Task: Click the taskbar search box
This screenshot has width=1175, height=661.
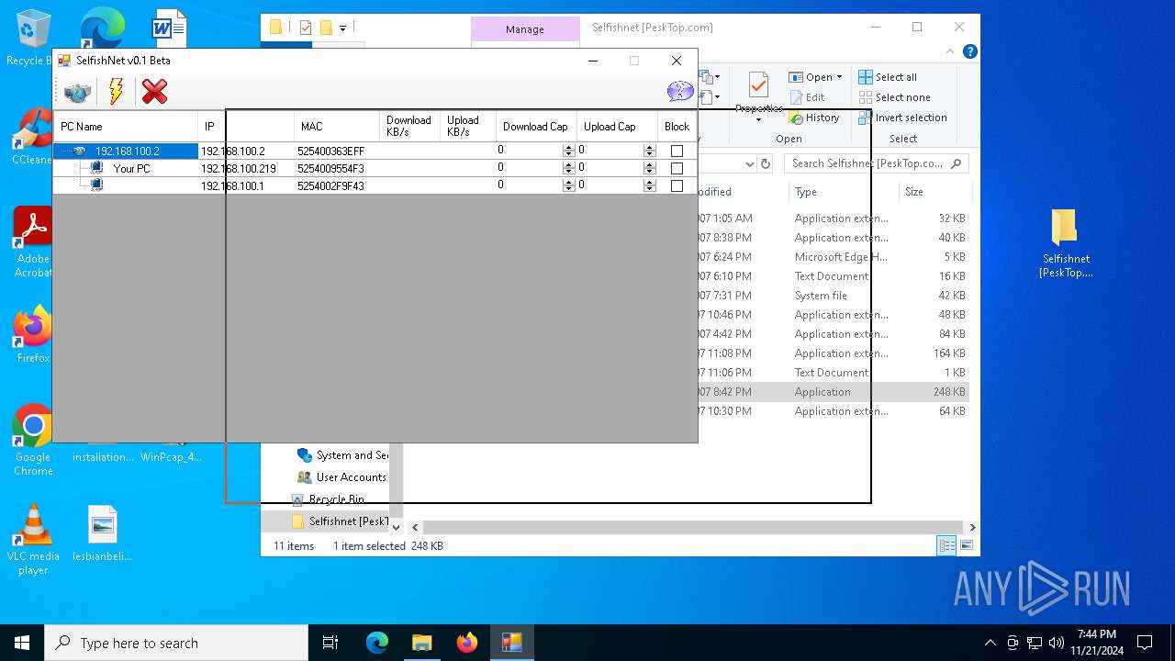Action: click(x=176, y=643)
